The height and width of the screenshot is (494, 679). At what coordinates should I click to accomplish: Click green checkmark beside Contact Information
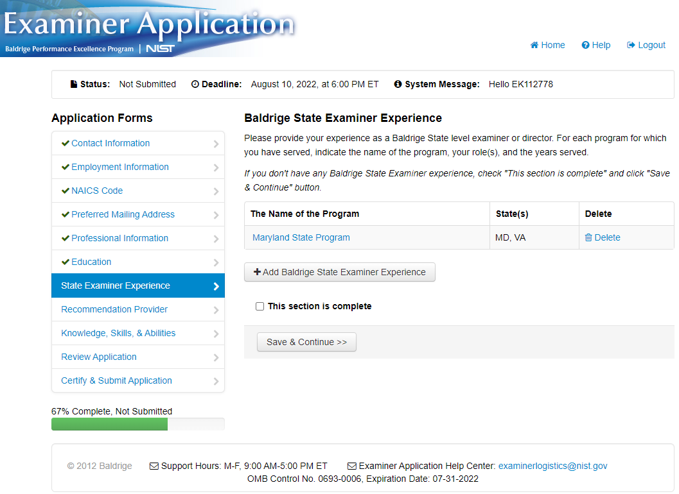pyautogui.click(x=66, y=143)
